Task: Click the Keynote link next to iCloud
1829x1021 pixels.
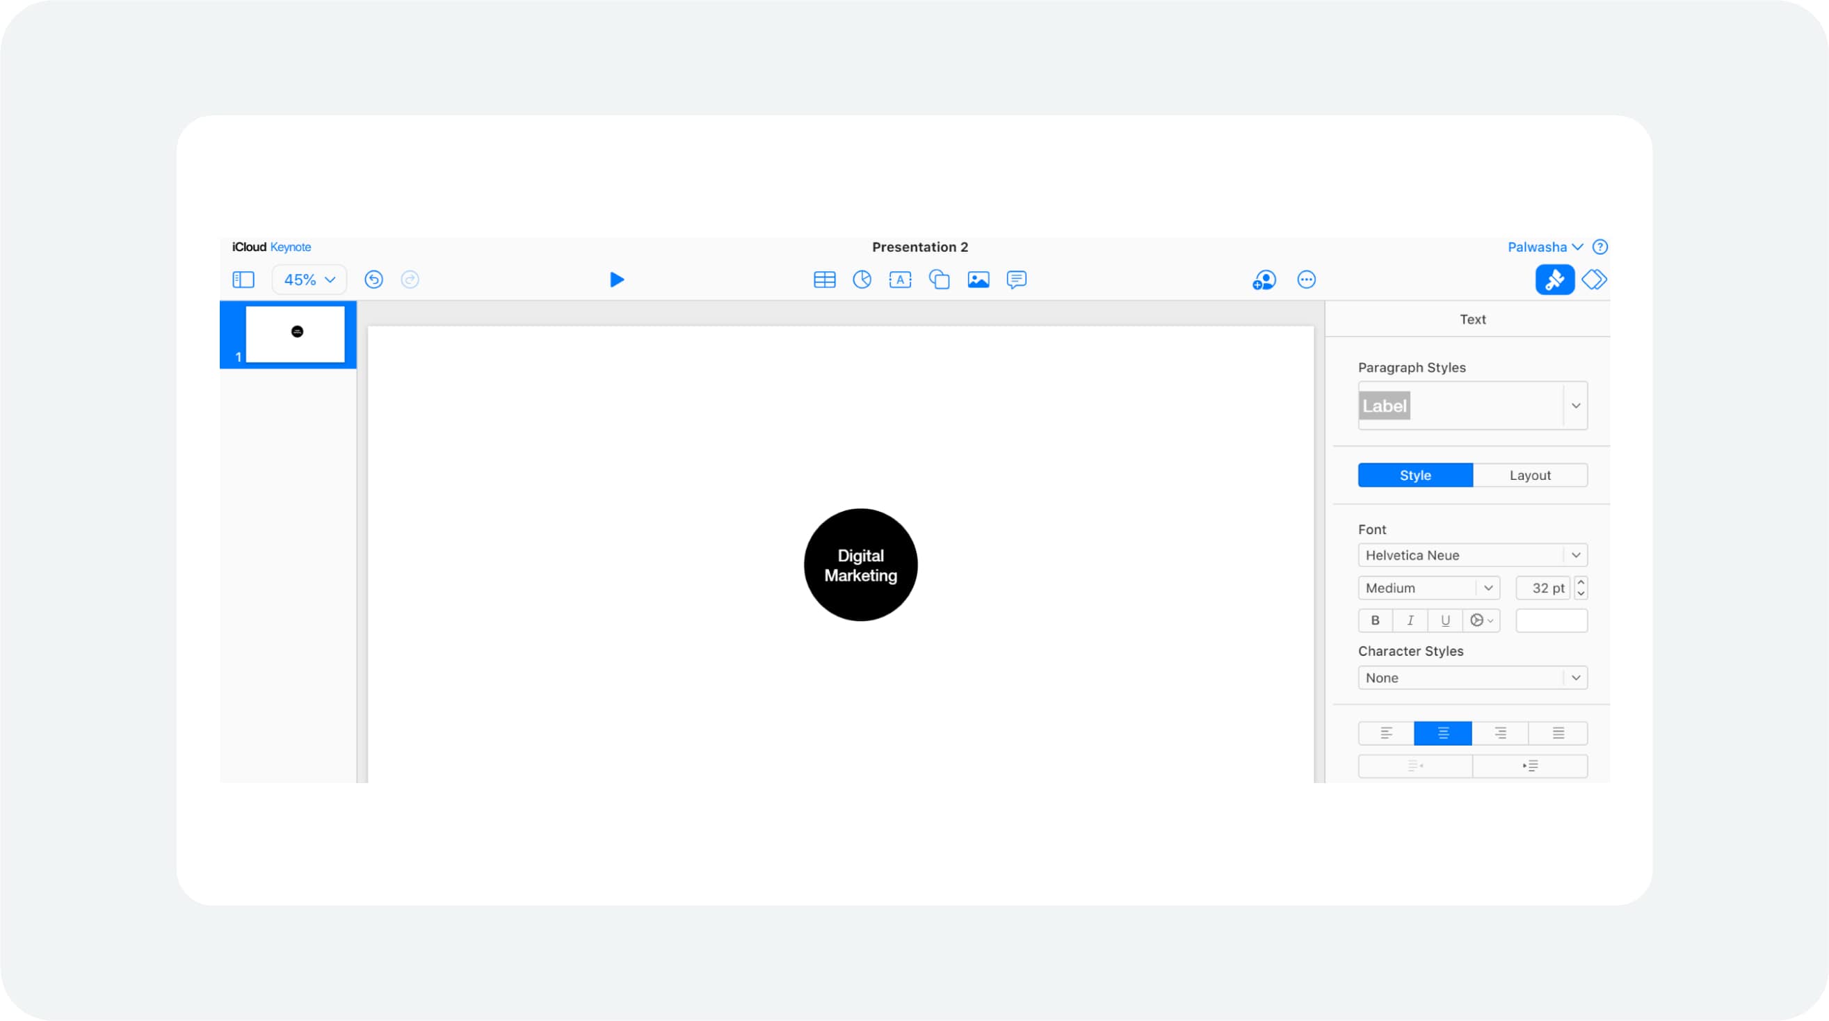Action: (x=291, y=247)
